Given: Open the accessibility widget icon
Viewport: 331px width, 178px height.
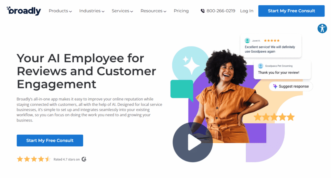Looking at the screenshot, I should coord(322,28).
